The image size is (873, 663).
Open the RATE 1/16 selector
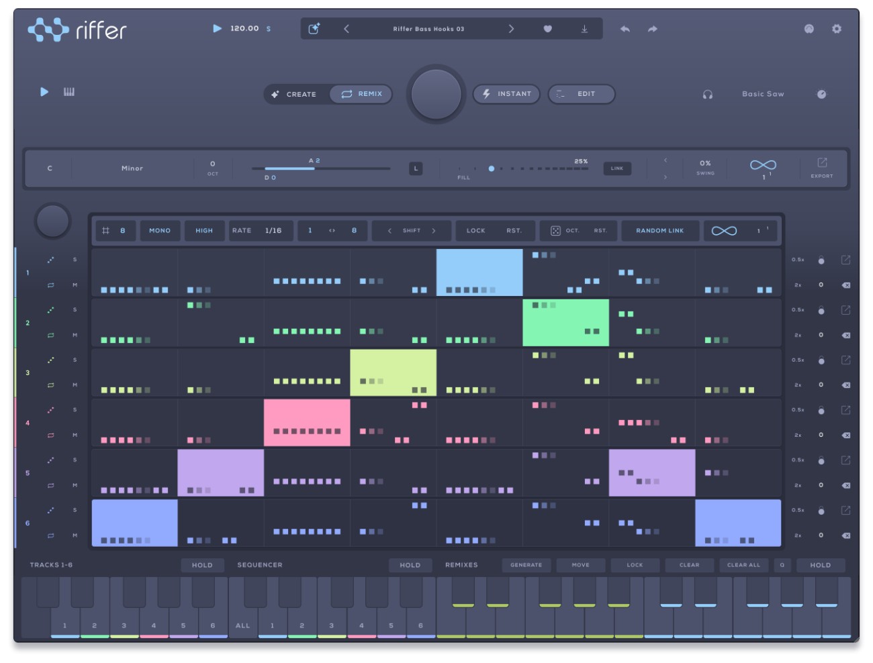click(261, 231)
